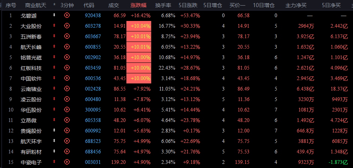Click the green -1.873亿 net buy value

coord(338,162)
